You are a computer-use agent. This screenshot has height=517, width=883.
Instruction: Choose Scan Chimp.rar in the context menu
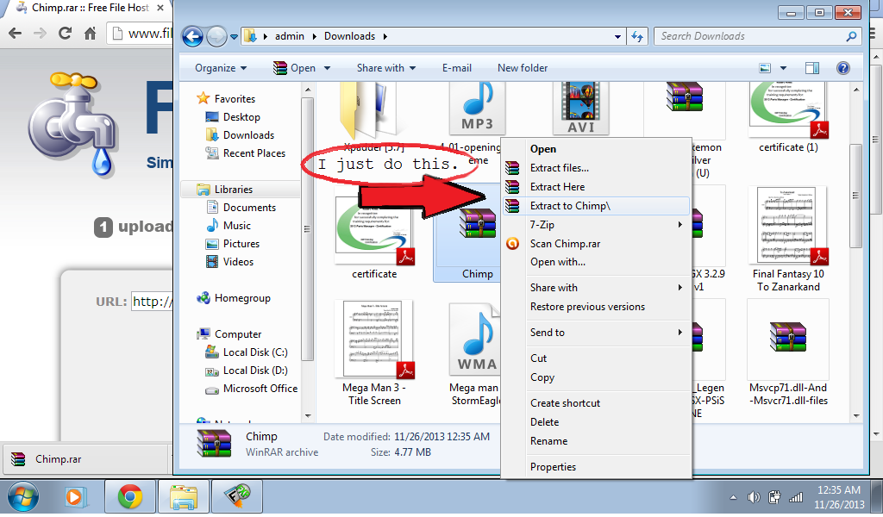(597, 244)
